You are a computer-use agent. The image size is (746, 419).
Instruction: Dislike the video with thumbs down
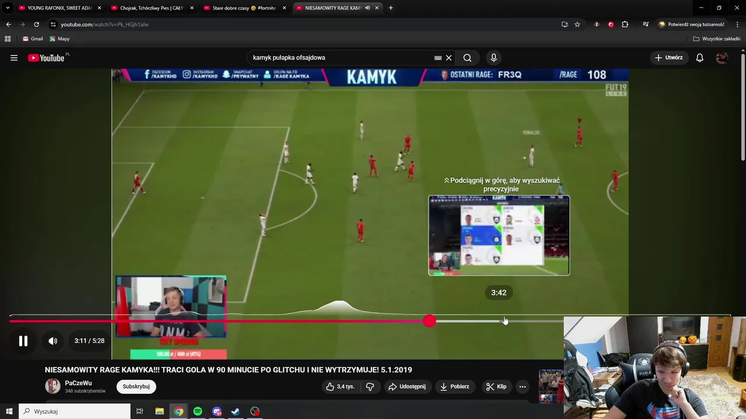coord(370,386)
